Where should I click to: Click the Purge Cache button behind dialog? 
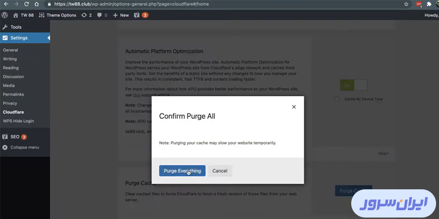point(353,191)
